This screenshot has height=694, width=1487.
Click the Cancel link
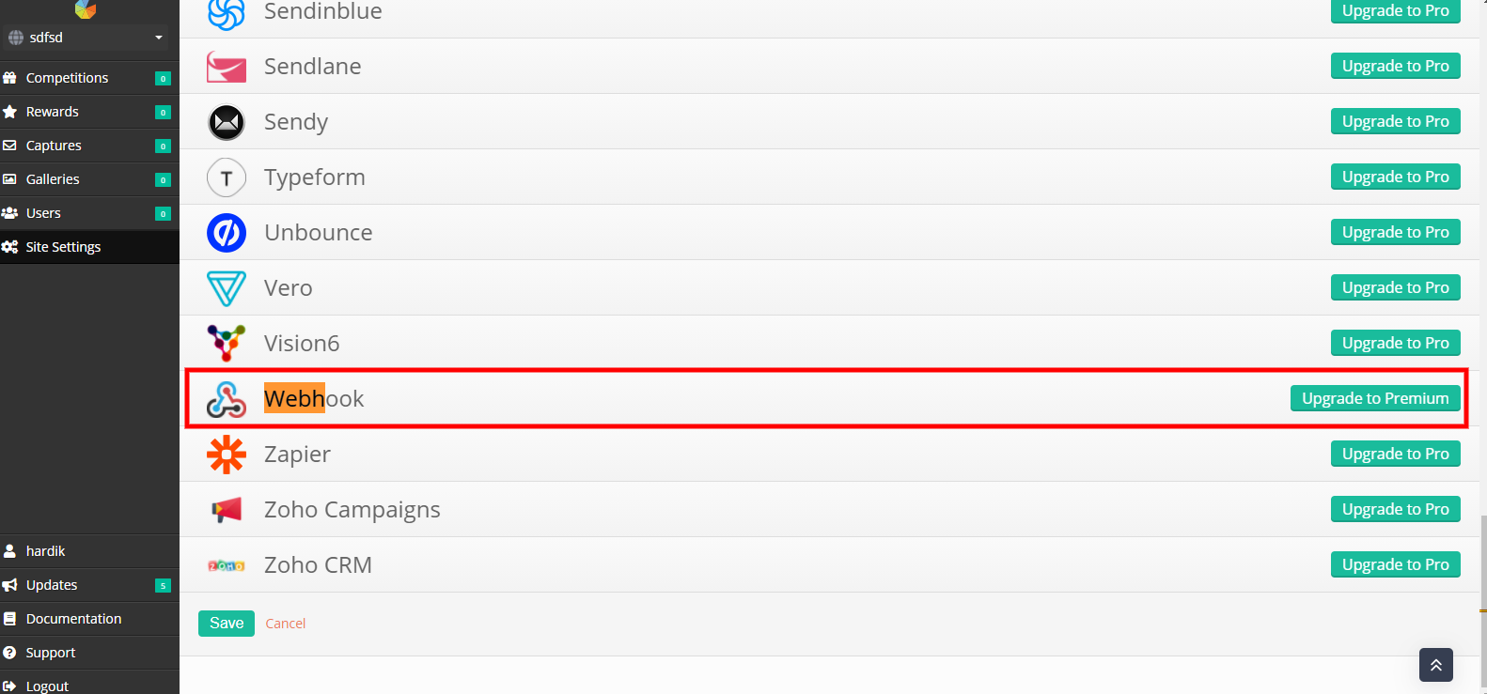tap(286, 624)
